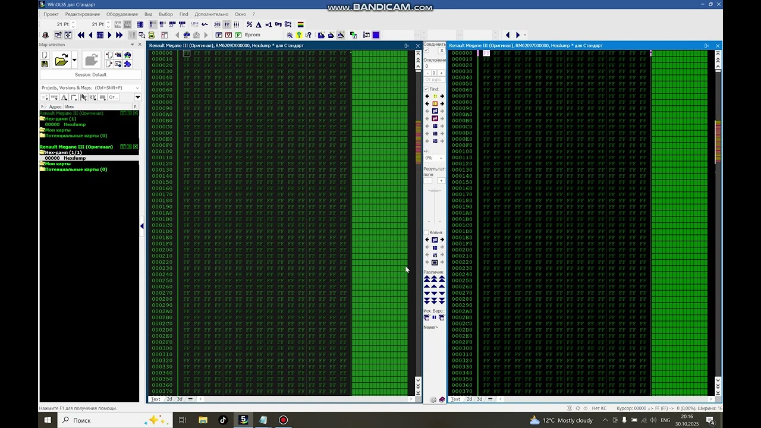Click the LoHi byte order icon
Viewport: 761px width, 428px height.
click(194, 24)
